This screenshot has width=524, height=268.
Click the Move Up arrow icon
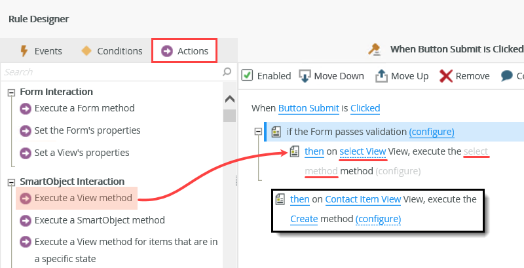click(x=381, y=76)
